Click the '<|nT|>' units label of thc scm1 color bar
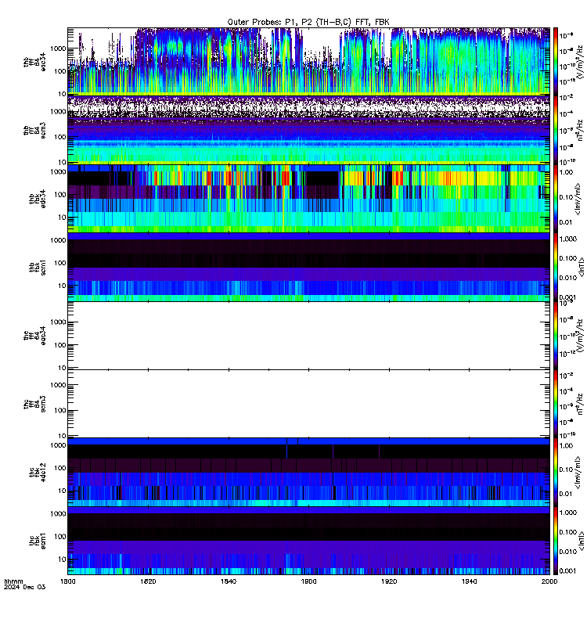The height and width of the screenshot is (626, 587). [x=581, y=541]
